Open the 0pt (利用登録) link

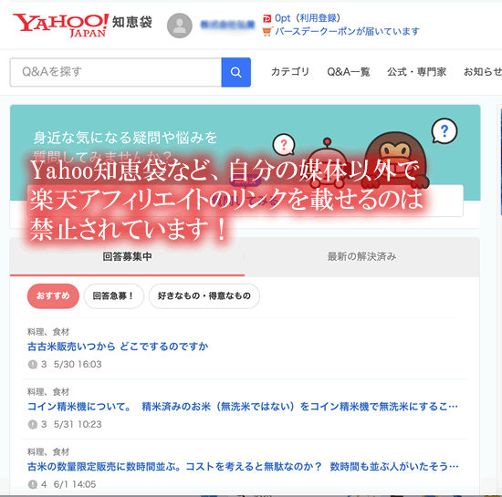click(x=308, y=18)
